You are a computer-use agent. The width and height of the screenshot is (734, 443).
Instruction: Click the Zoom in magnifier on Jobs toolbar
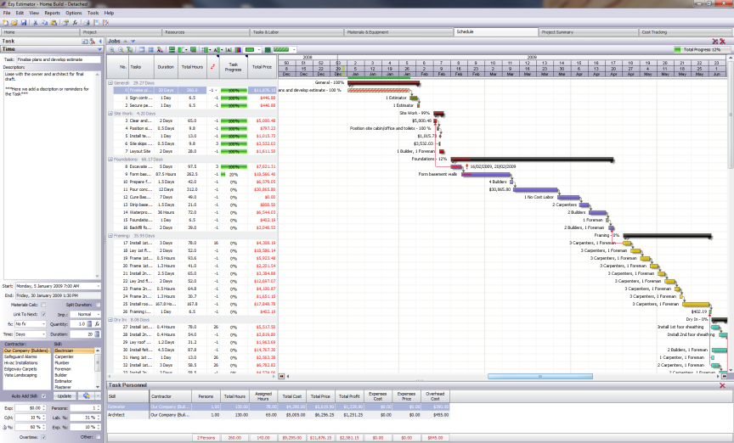point(112,49)
